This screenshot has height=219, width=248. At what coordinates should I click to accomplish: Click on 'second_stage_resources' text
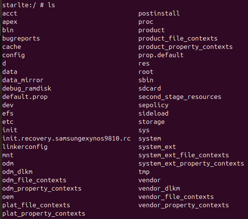pyautogui.click(x=180, y=97)
